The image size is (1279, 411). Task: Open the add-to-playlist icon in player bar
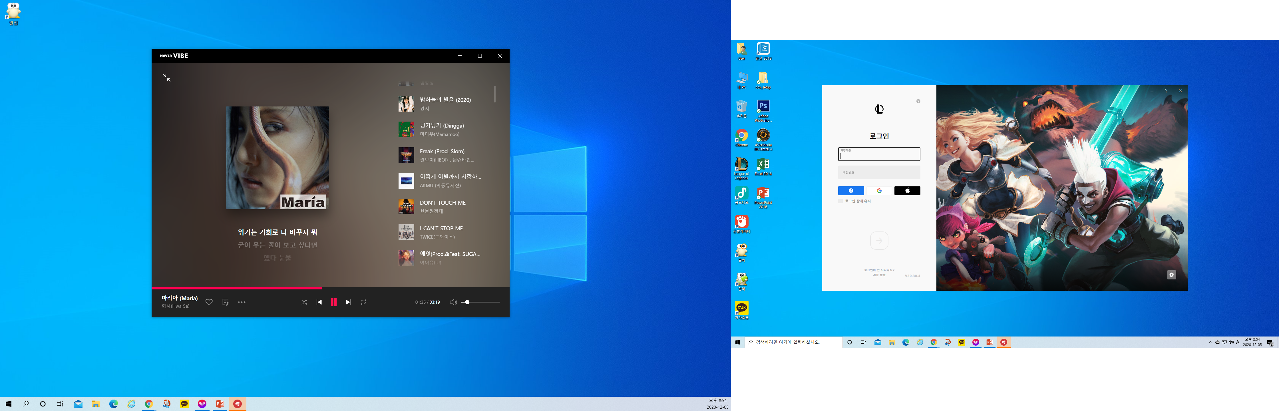pyautogui.click(x=226, y=302)
